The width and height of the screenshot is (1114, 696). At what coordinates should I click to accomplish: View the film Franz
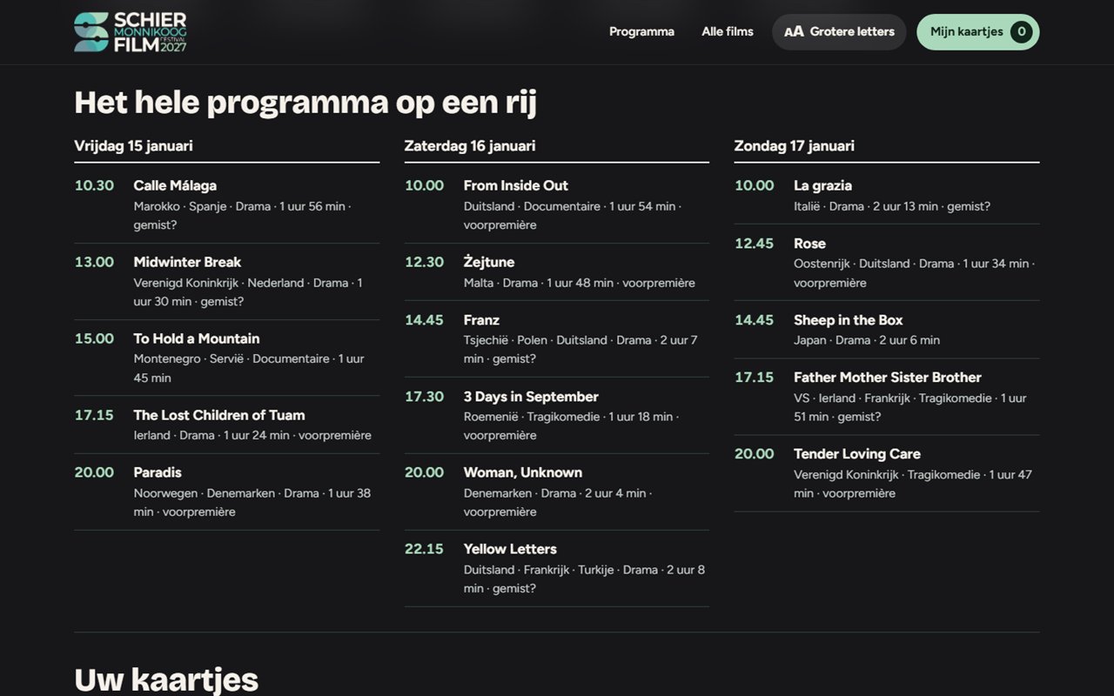pyautogui.click(x=481, y=320)
